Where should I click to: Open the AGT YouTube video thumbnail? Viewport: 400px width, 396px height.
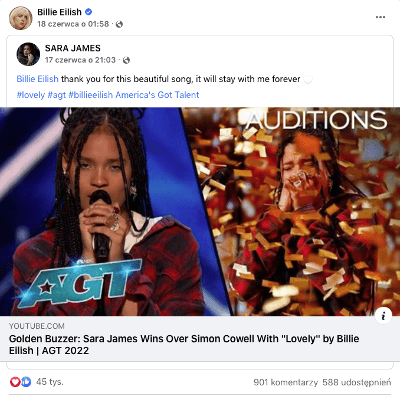(200, 212)
